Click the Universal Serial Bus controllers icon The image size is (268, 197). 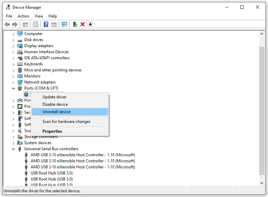pyautogui.click(x=20, y=149)
